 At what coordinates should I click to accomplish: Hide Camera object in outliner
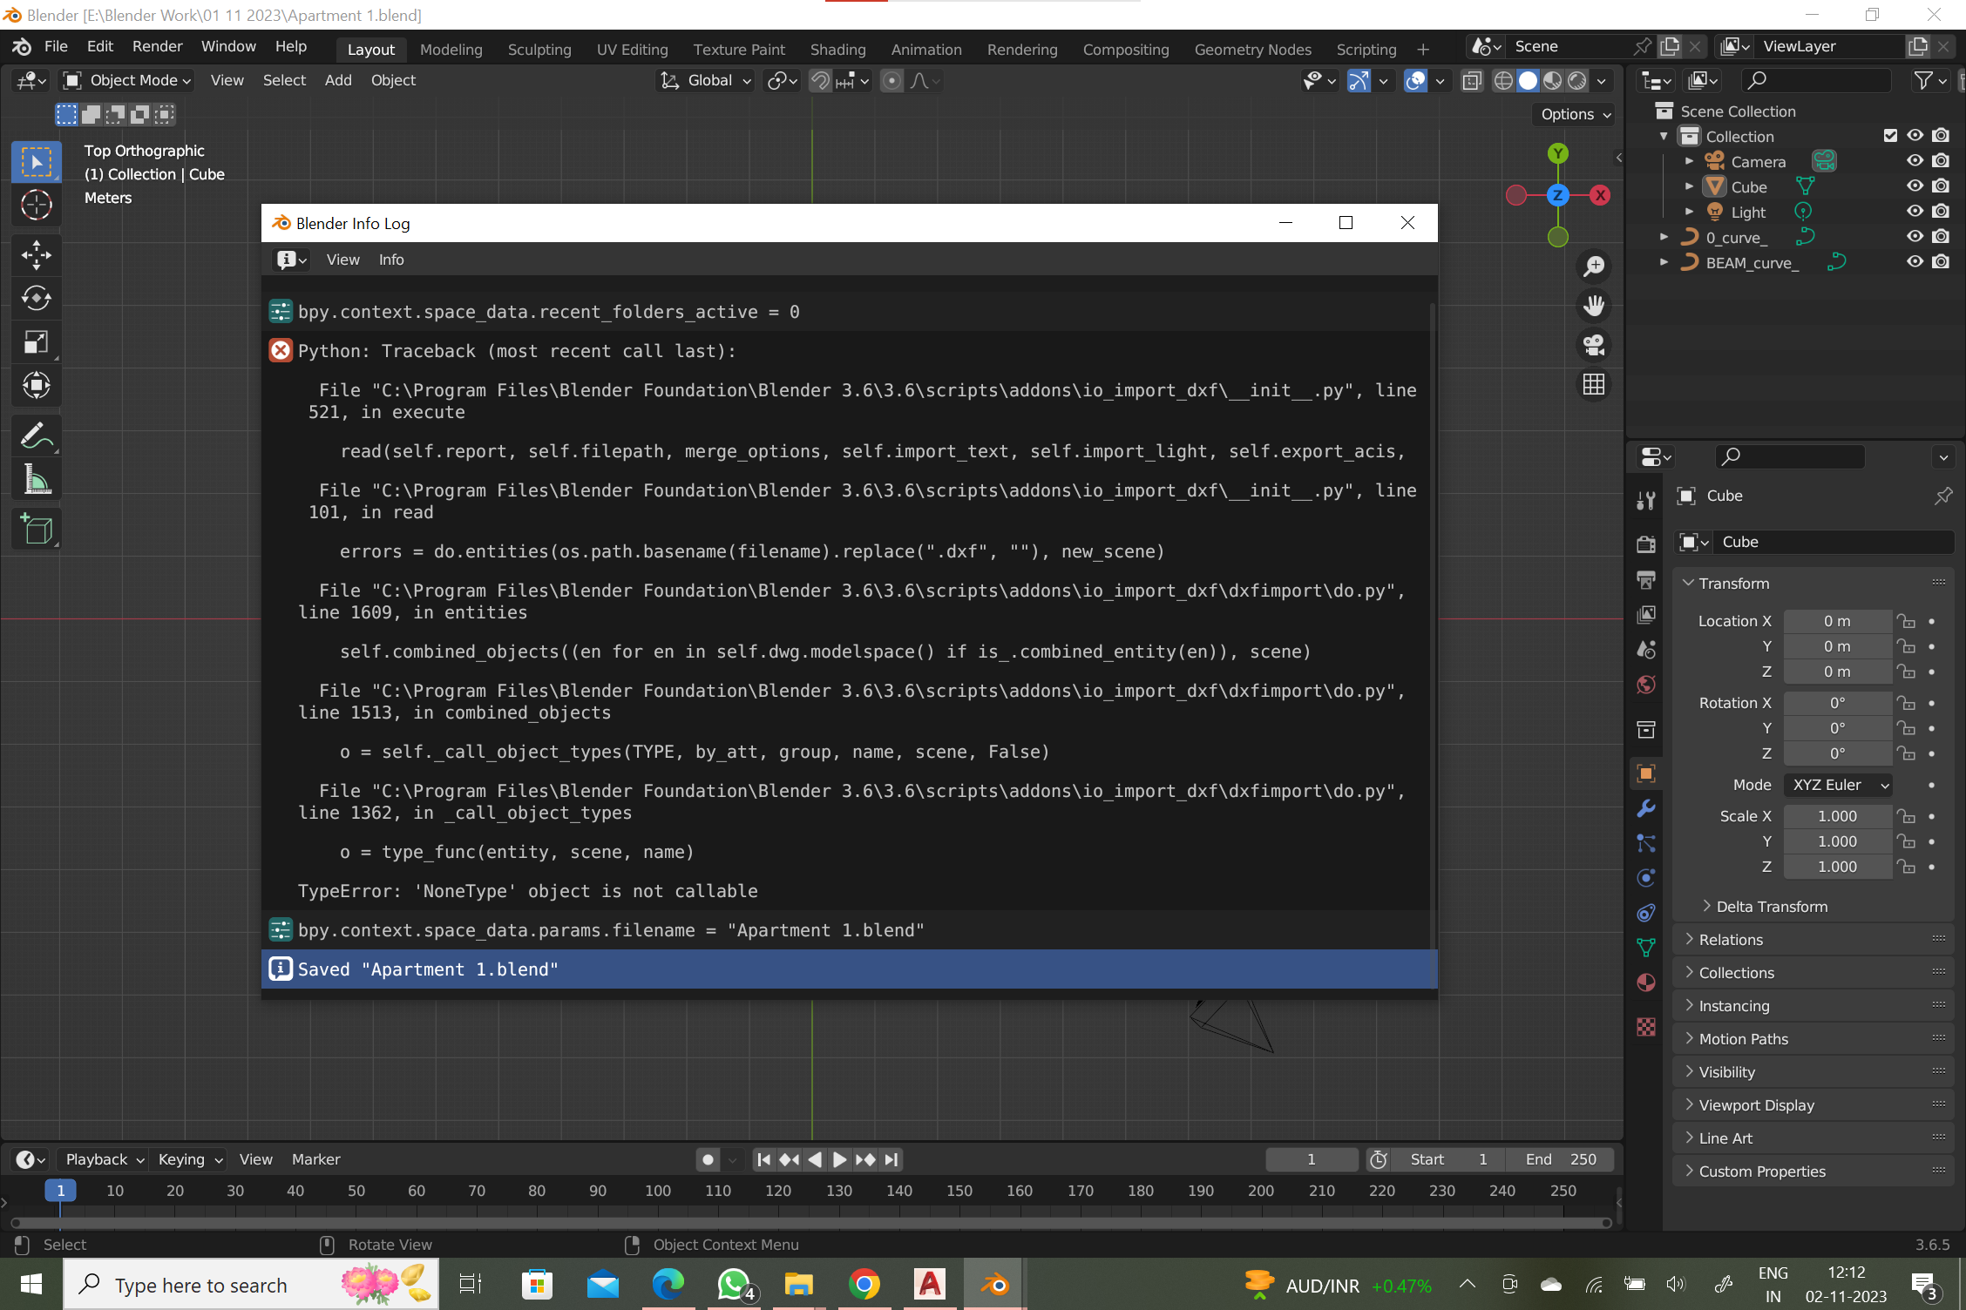point(1915,161)
